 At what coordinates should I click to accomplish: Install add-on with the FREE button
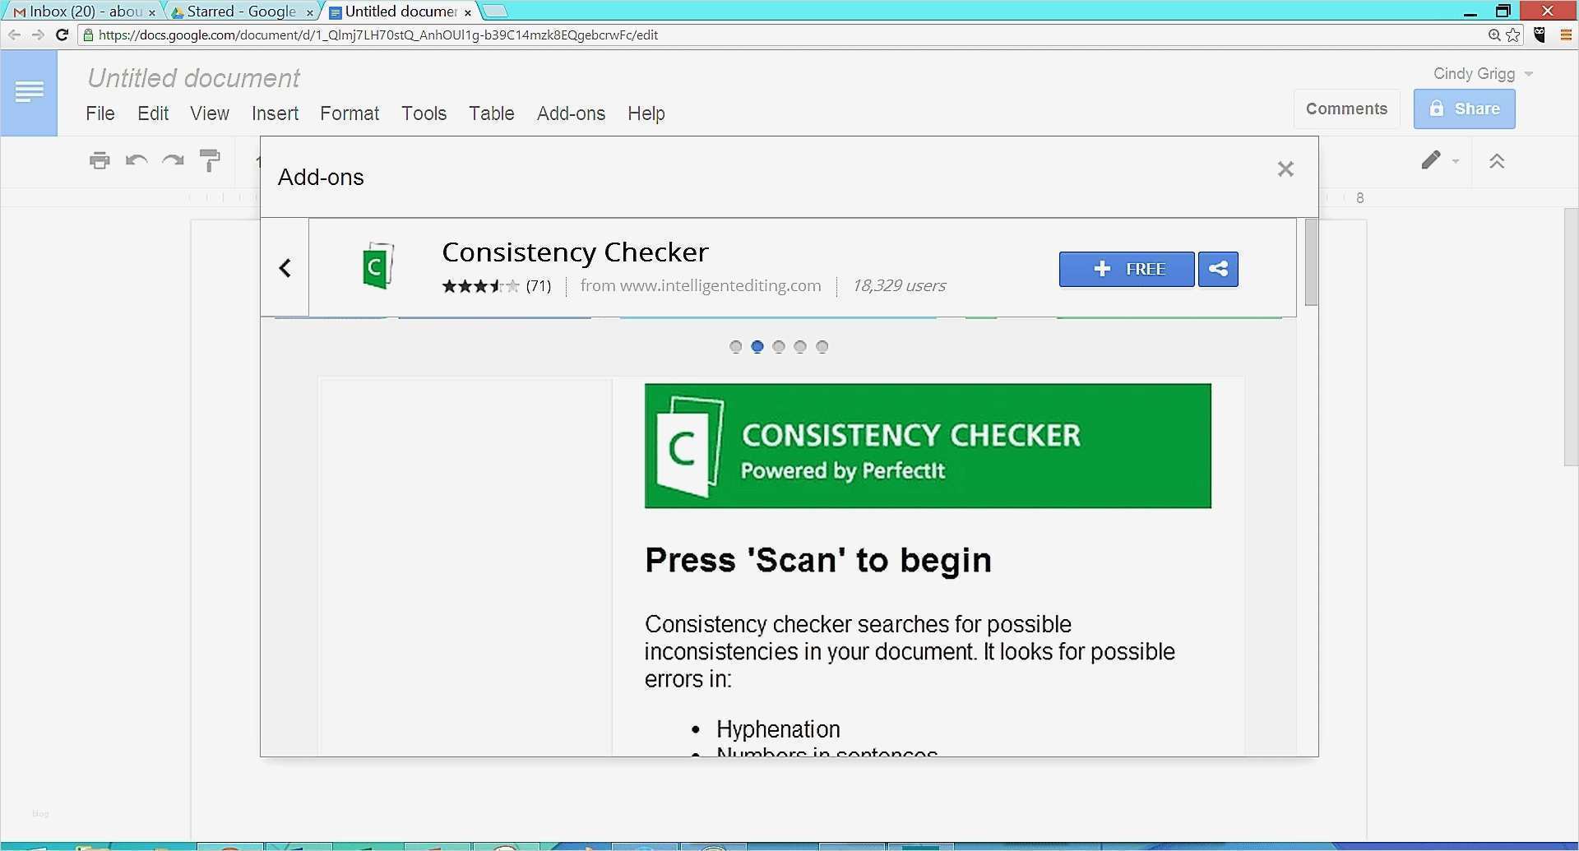click(x=1127, y=269)
